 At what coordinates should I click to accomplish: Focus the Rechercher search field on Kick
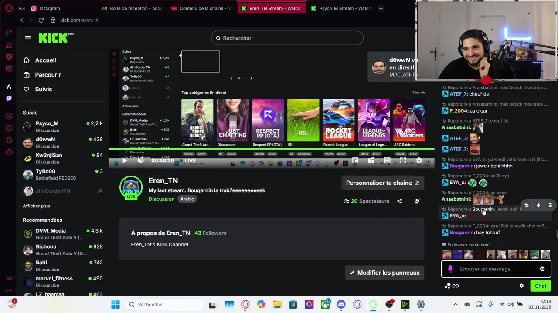click(287, 38)
